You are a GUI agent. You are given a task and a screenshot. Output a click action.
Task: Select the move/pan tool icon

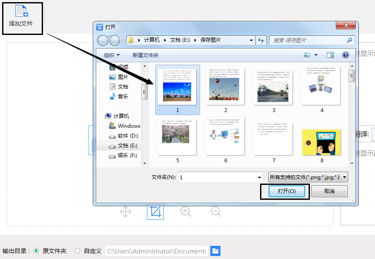click(x=126, y=212)
